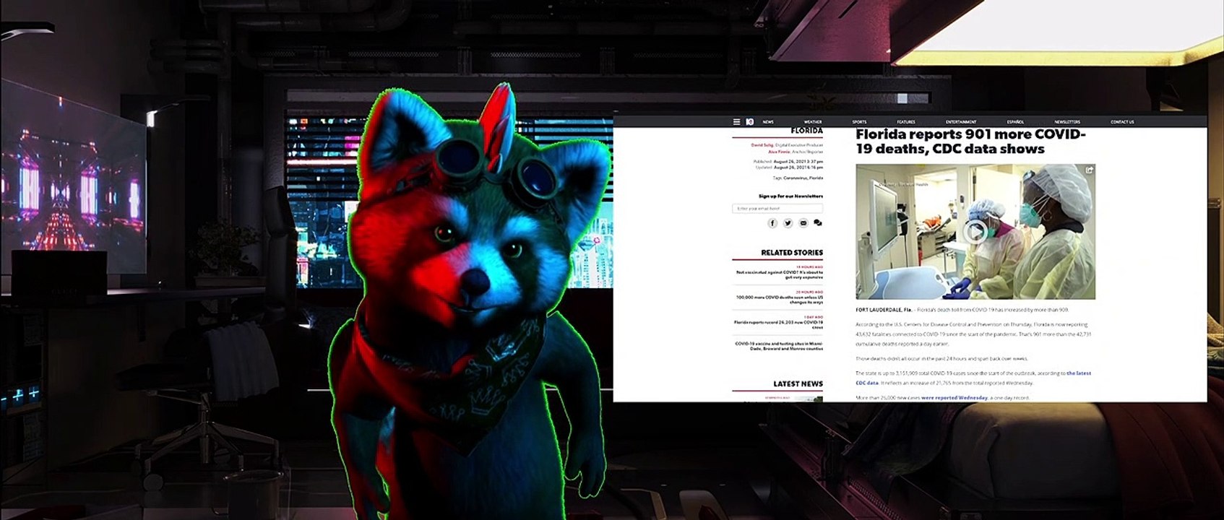Open the Weather menu in the header
This screenshot has height=520, width=1224.
click(x=813, y=122)
